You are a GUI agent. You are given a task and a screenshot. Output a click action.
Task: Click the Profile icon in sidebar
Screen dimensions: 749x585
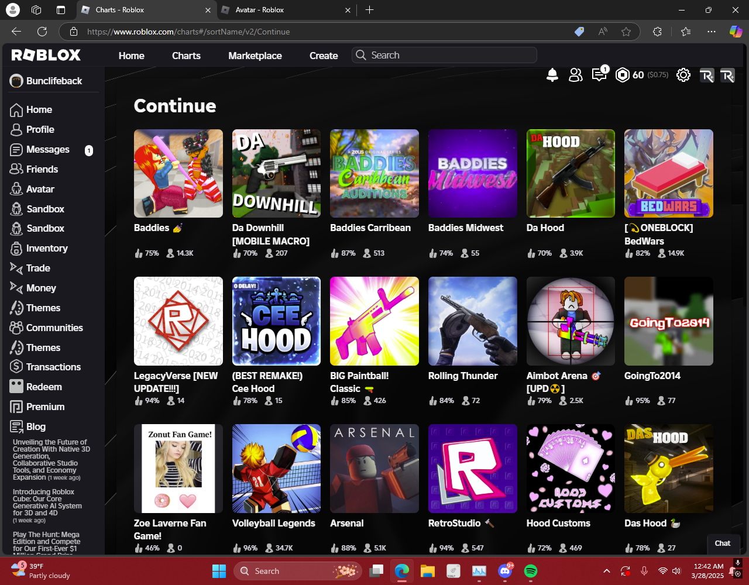tap(16, 130)
